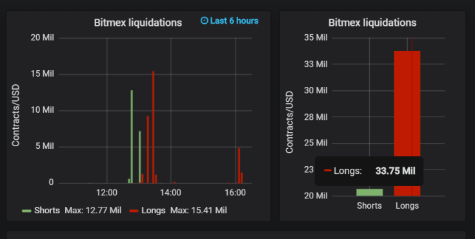The width and height of the screenshot is (475, 239).
Task: Click the 15 Mil y-axis label
Action: click(42, 74)
